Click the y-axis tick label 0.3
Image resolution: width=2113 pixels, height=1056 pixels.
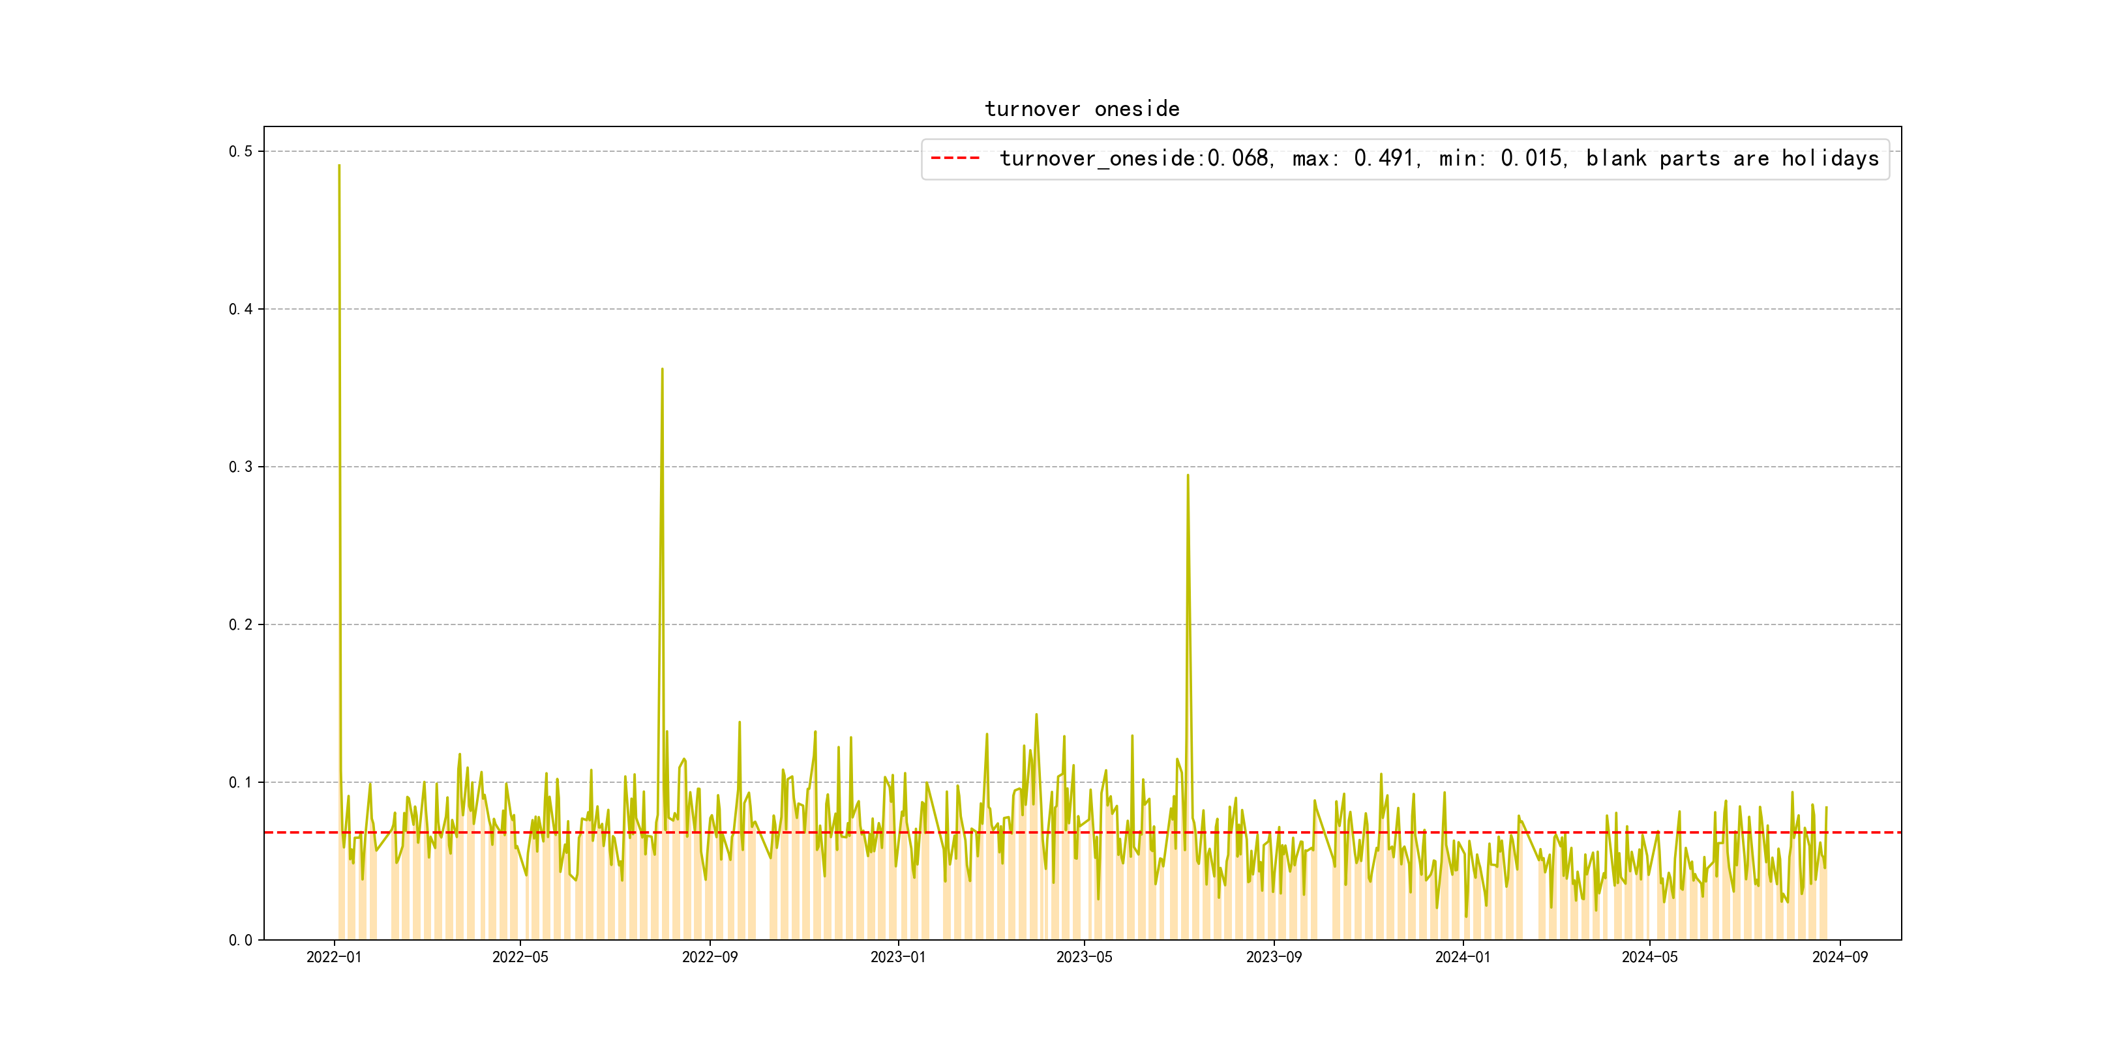tap(241, 467)
